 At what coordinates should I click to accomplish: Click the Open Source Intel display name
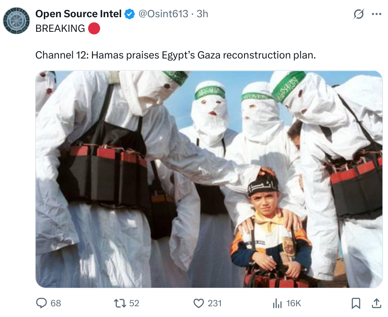[x=79, y=14]
